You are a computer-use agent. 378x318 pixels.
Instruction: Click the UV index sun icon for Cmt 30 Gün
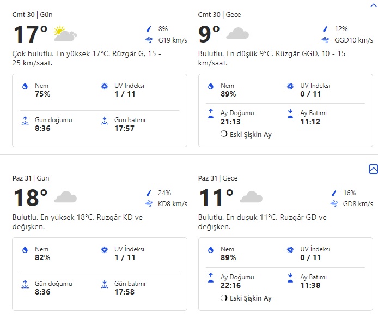coord(105,86)
